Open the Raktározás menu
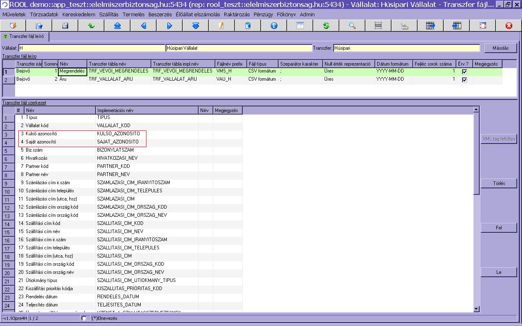Image resolution: width=522 pixels, height=326 pixels. click(x=237, y=14)
